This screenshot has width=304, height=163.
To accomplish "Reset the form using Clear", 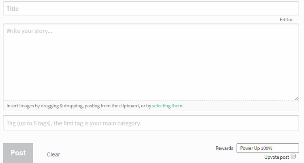I will (53, 154).
